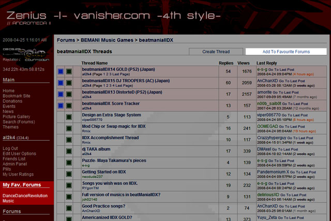Click green icon beside Getting Started on IIDX
331x221 pixels.
[x=69, y=174]
